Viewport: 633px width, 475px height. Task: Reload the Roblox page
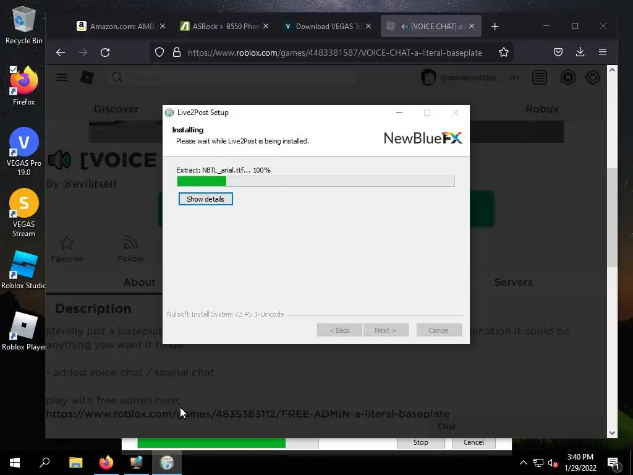coord(105,52)
